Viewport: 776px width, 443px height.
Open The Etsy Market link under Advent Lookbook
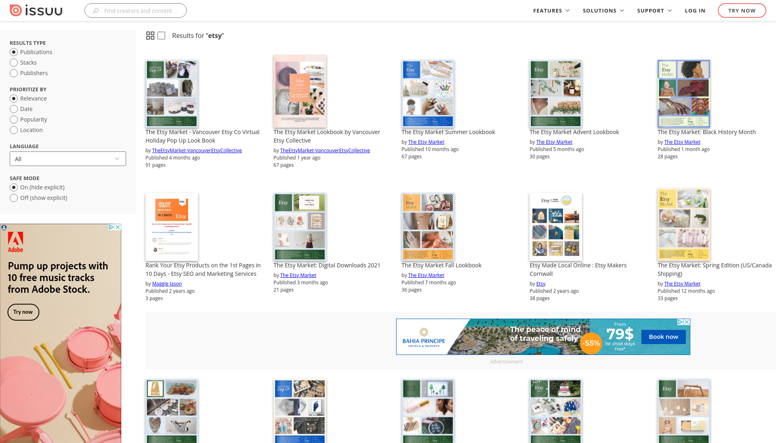coord(554,142)
